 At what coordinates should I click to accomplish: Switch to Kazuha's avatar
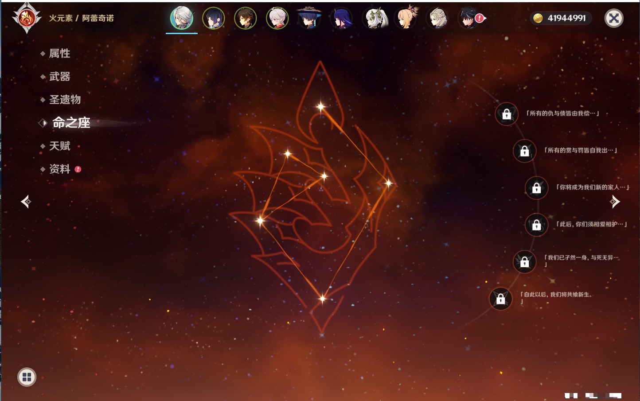point(277,18)
